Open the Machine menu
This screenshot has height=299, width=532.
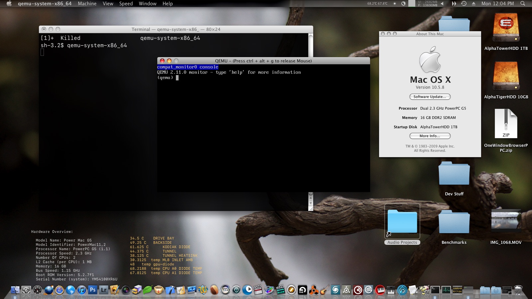point(87,3)
